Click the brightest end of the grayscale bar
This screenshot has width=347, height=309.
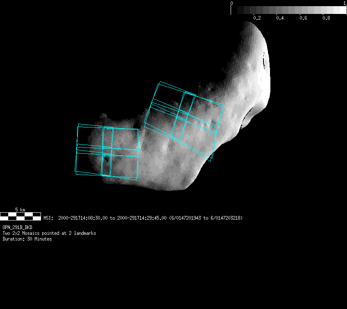coord(342,10)
